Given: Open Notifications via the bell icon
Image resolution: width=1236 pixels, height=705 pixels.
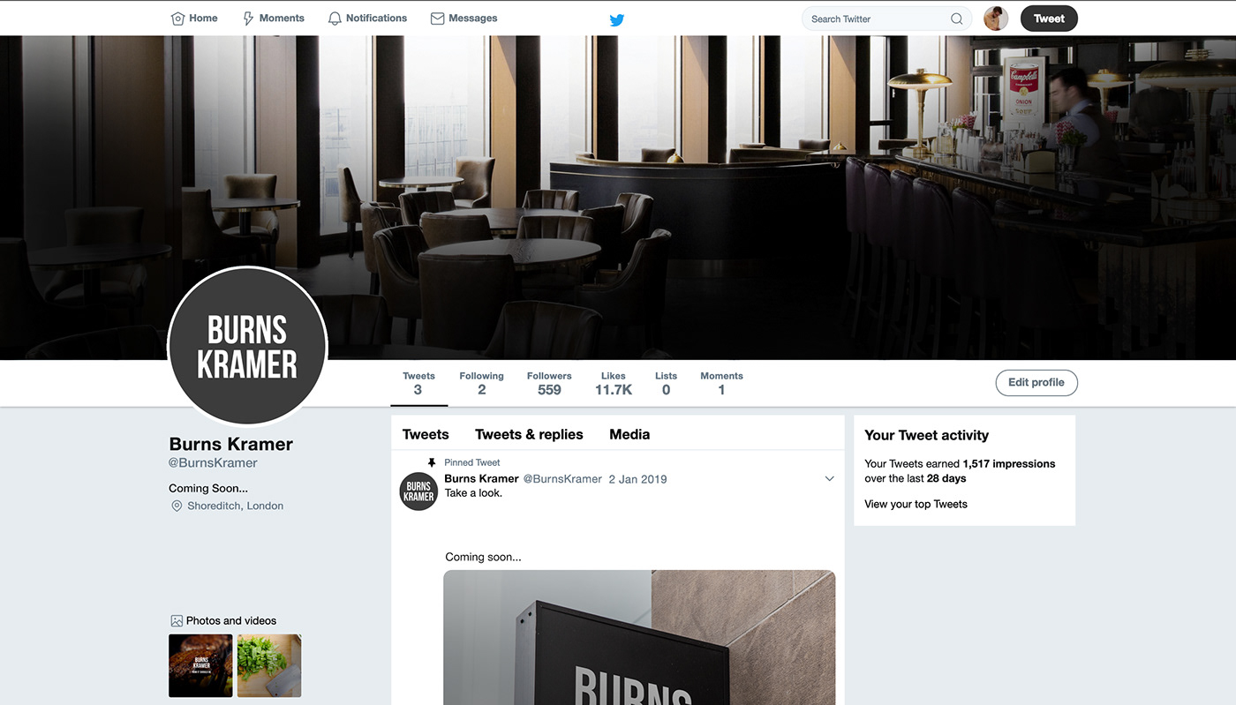Looking at the screenshot, I should (x=335, y=19).
